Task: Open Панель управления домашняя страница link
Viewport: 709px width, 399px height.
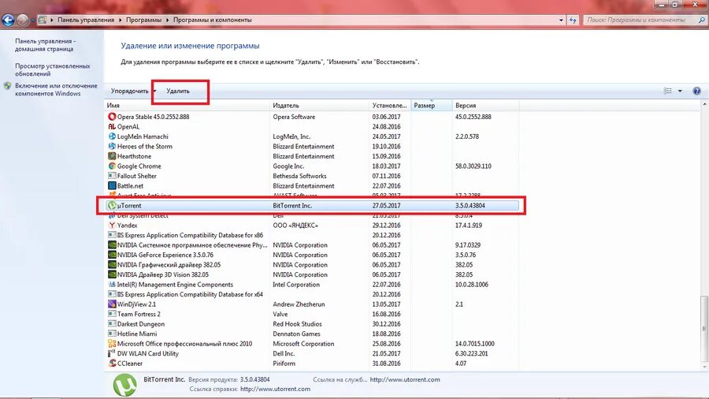Action: pyautogui.click(x=45, y=45)
